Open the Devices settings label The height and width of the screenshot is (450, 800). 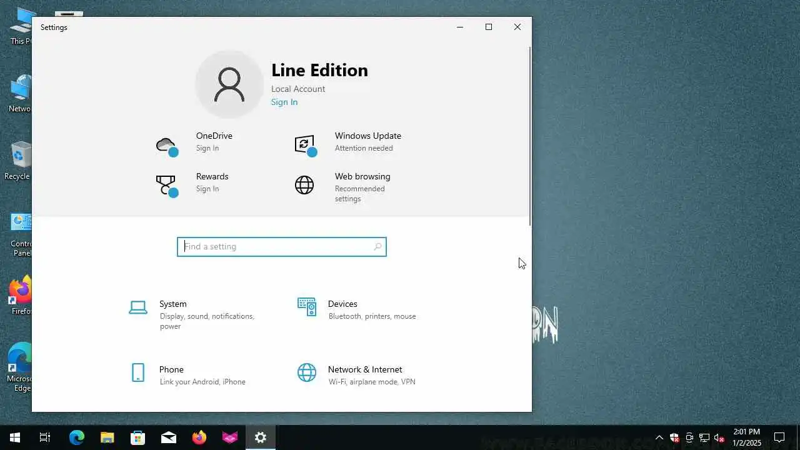click(x=342, y=304)
